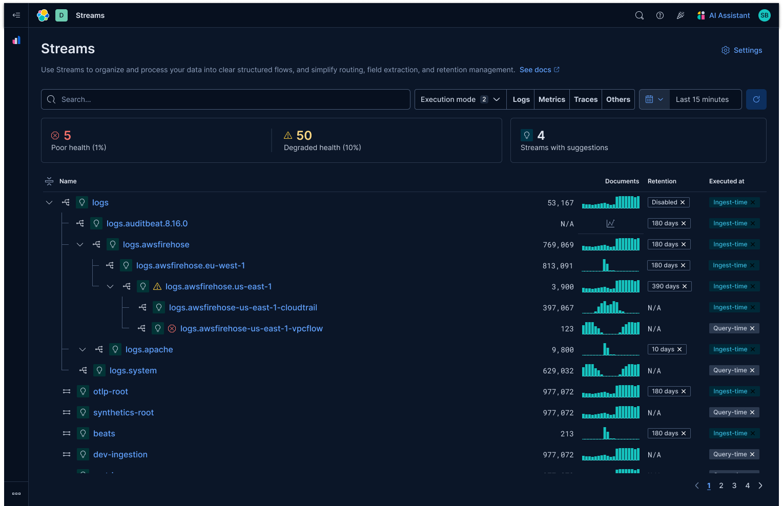Open the synthetics-root stream
This screenshot has width=783, height=506.
click(123, 412)
